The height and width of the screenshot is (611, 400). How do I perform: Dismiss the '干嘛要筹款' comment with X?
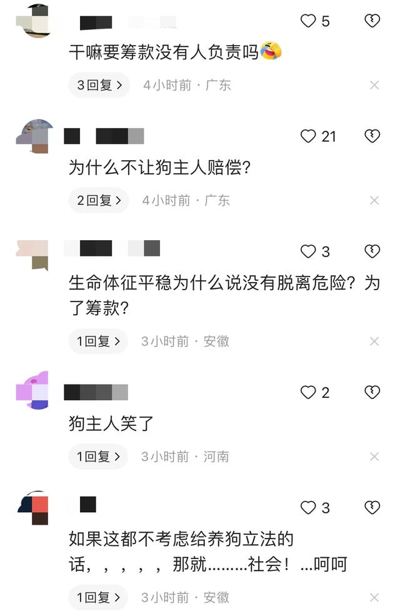pyautogui.click(x=374, y=85)
